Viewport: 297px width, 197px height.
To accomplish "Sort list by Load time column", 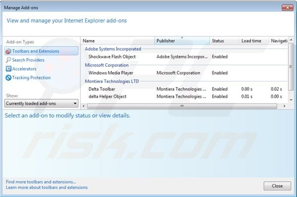I will tap(254, 41).
